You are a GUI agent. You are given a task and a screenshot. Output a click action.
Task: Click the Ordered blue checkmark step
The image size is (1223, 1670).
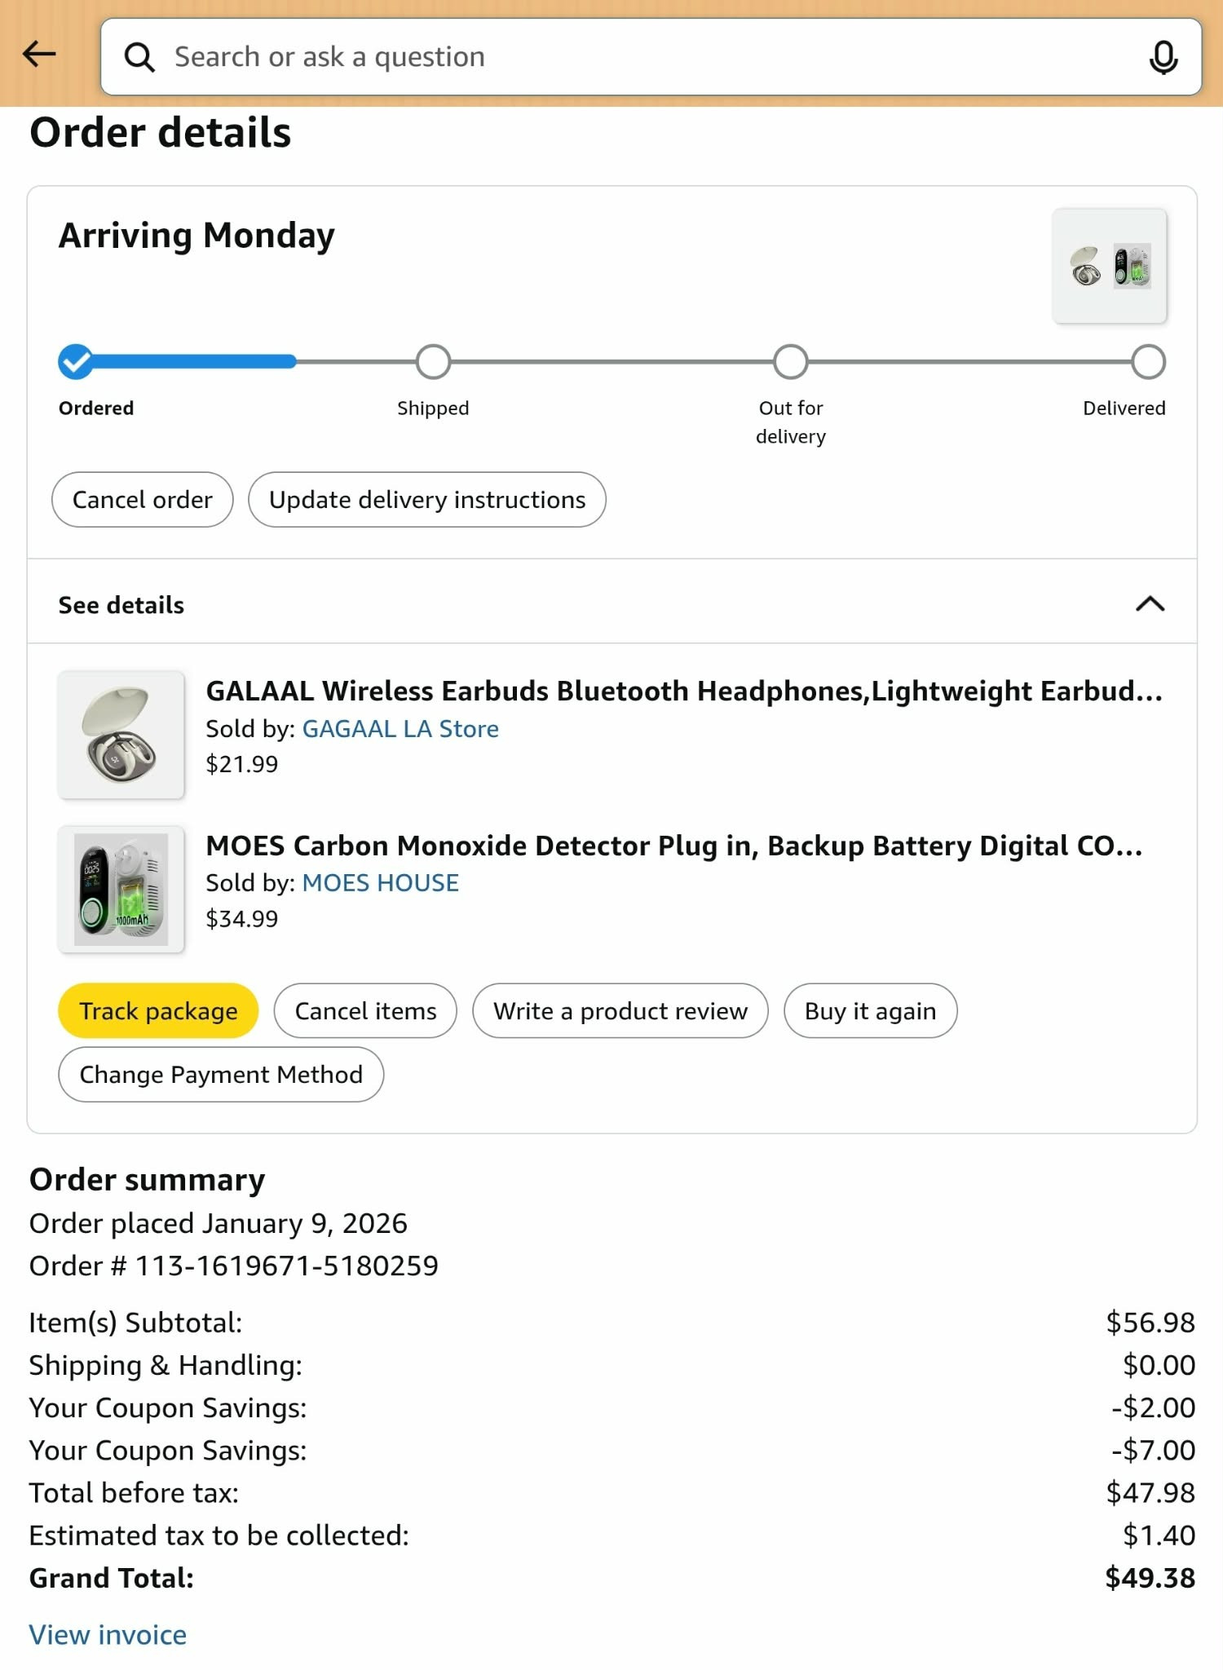click(x=76, y=362)
